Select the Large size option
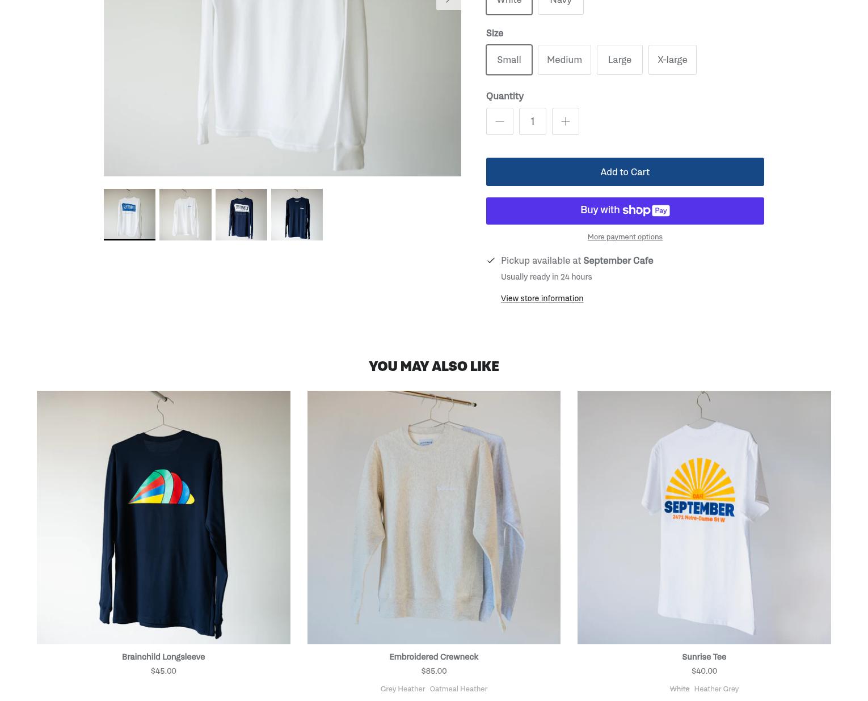 [x=619, y=60]
